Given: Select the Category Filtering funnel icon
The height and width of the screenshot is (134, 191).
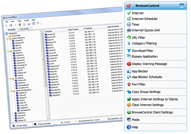Looking at the screenshot, I should (x=129, y=43).
